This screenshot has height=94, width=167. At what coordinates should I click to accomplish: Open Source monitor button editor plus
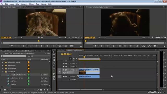coord(81,46)
